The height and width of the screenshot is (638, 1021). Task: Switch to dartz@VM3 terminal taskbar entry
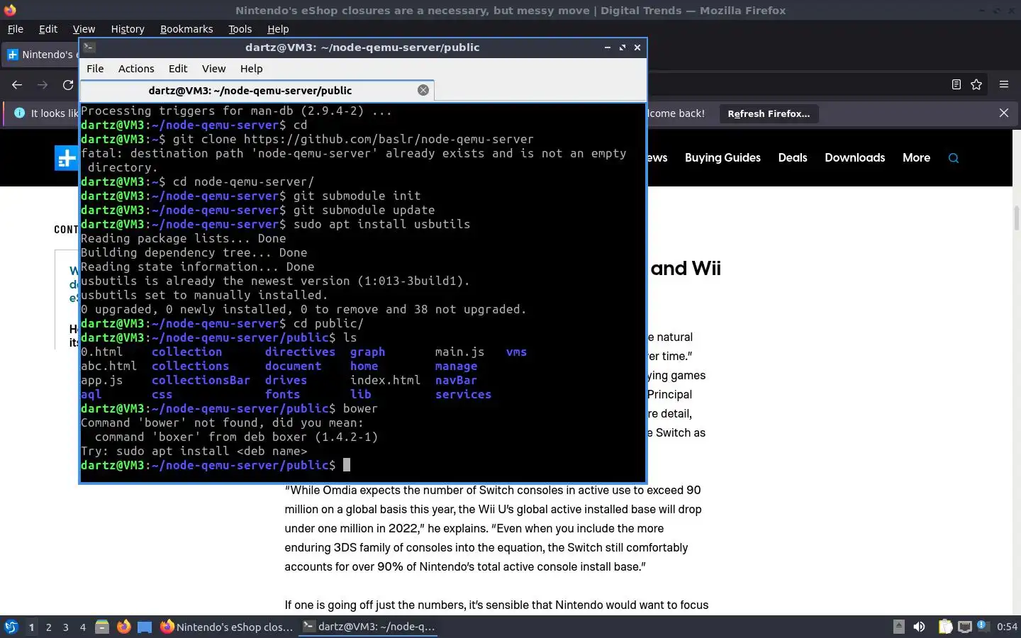pyautogui.click(x=368, y=627)
